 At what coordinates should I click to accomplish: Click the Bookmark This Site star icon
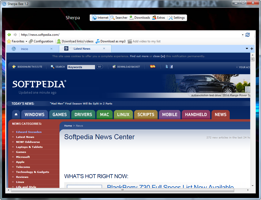pos(14,67)
